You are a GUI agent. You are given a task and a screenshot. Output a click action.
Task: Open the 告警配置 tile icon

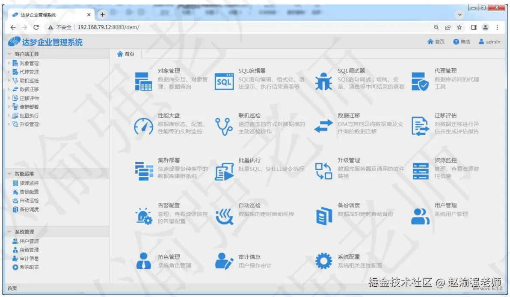click(x=143, y=216)
